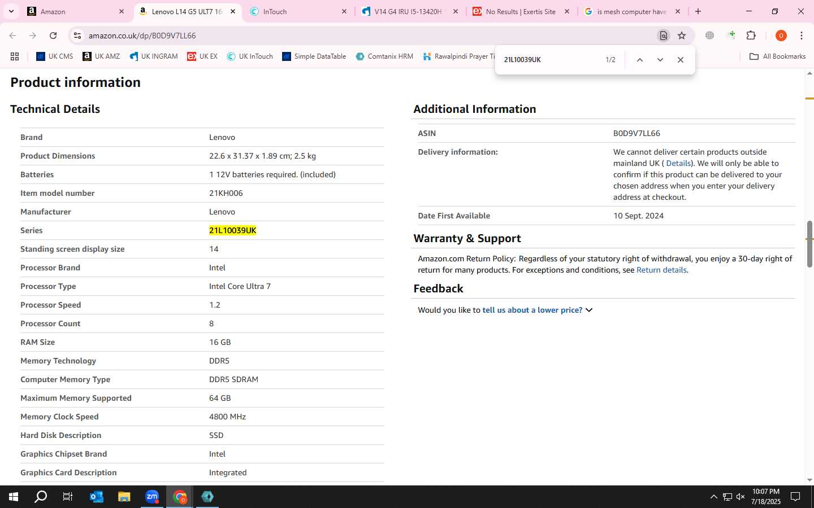The width and height of the screenshot is (814, 508).
Task: Click Intel Core Ultra 7 value
Action: [240, 286]
